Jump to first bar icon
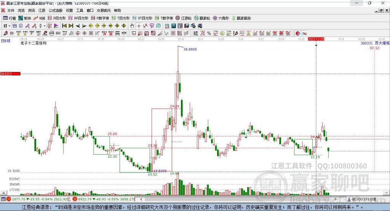 [64, 26]
